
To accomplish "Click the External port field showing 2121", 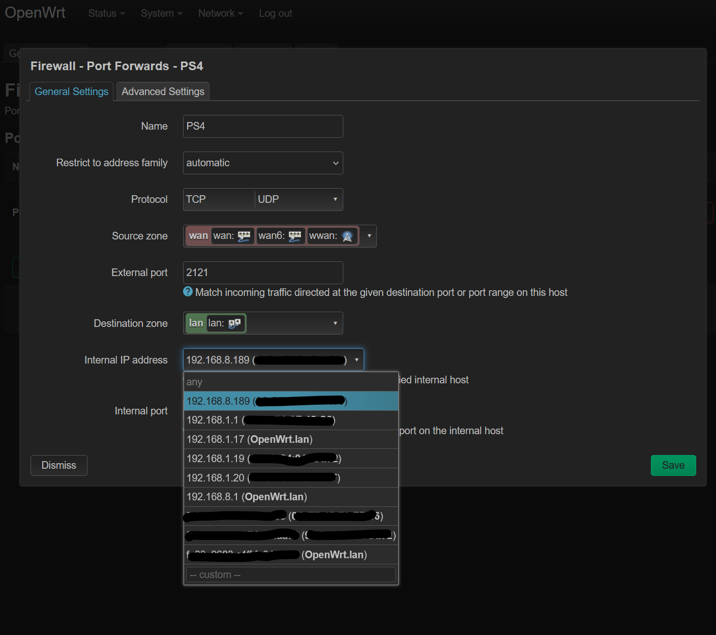I will tap(263, 273).
